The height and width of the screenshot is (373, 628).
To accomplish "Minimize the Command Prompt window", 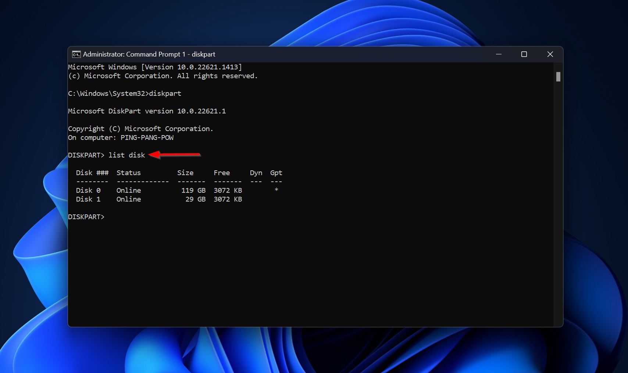I will click(499, 54).
